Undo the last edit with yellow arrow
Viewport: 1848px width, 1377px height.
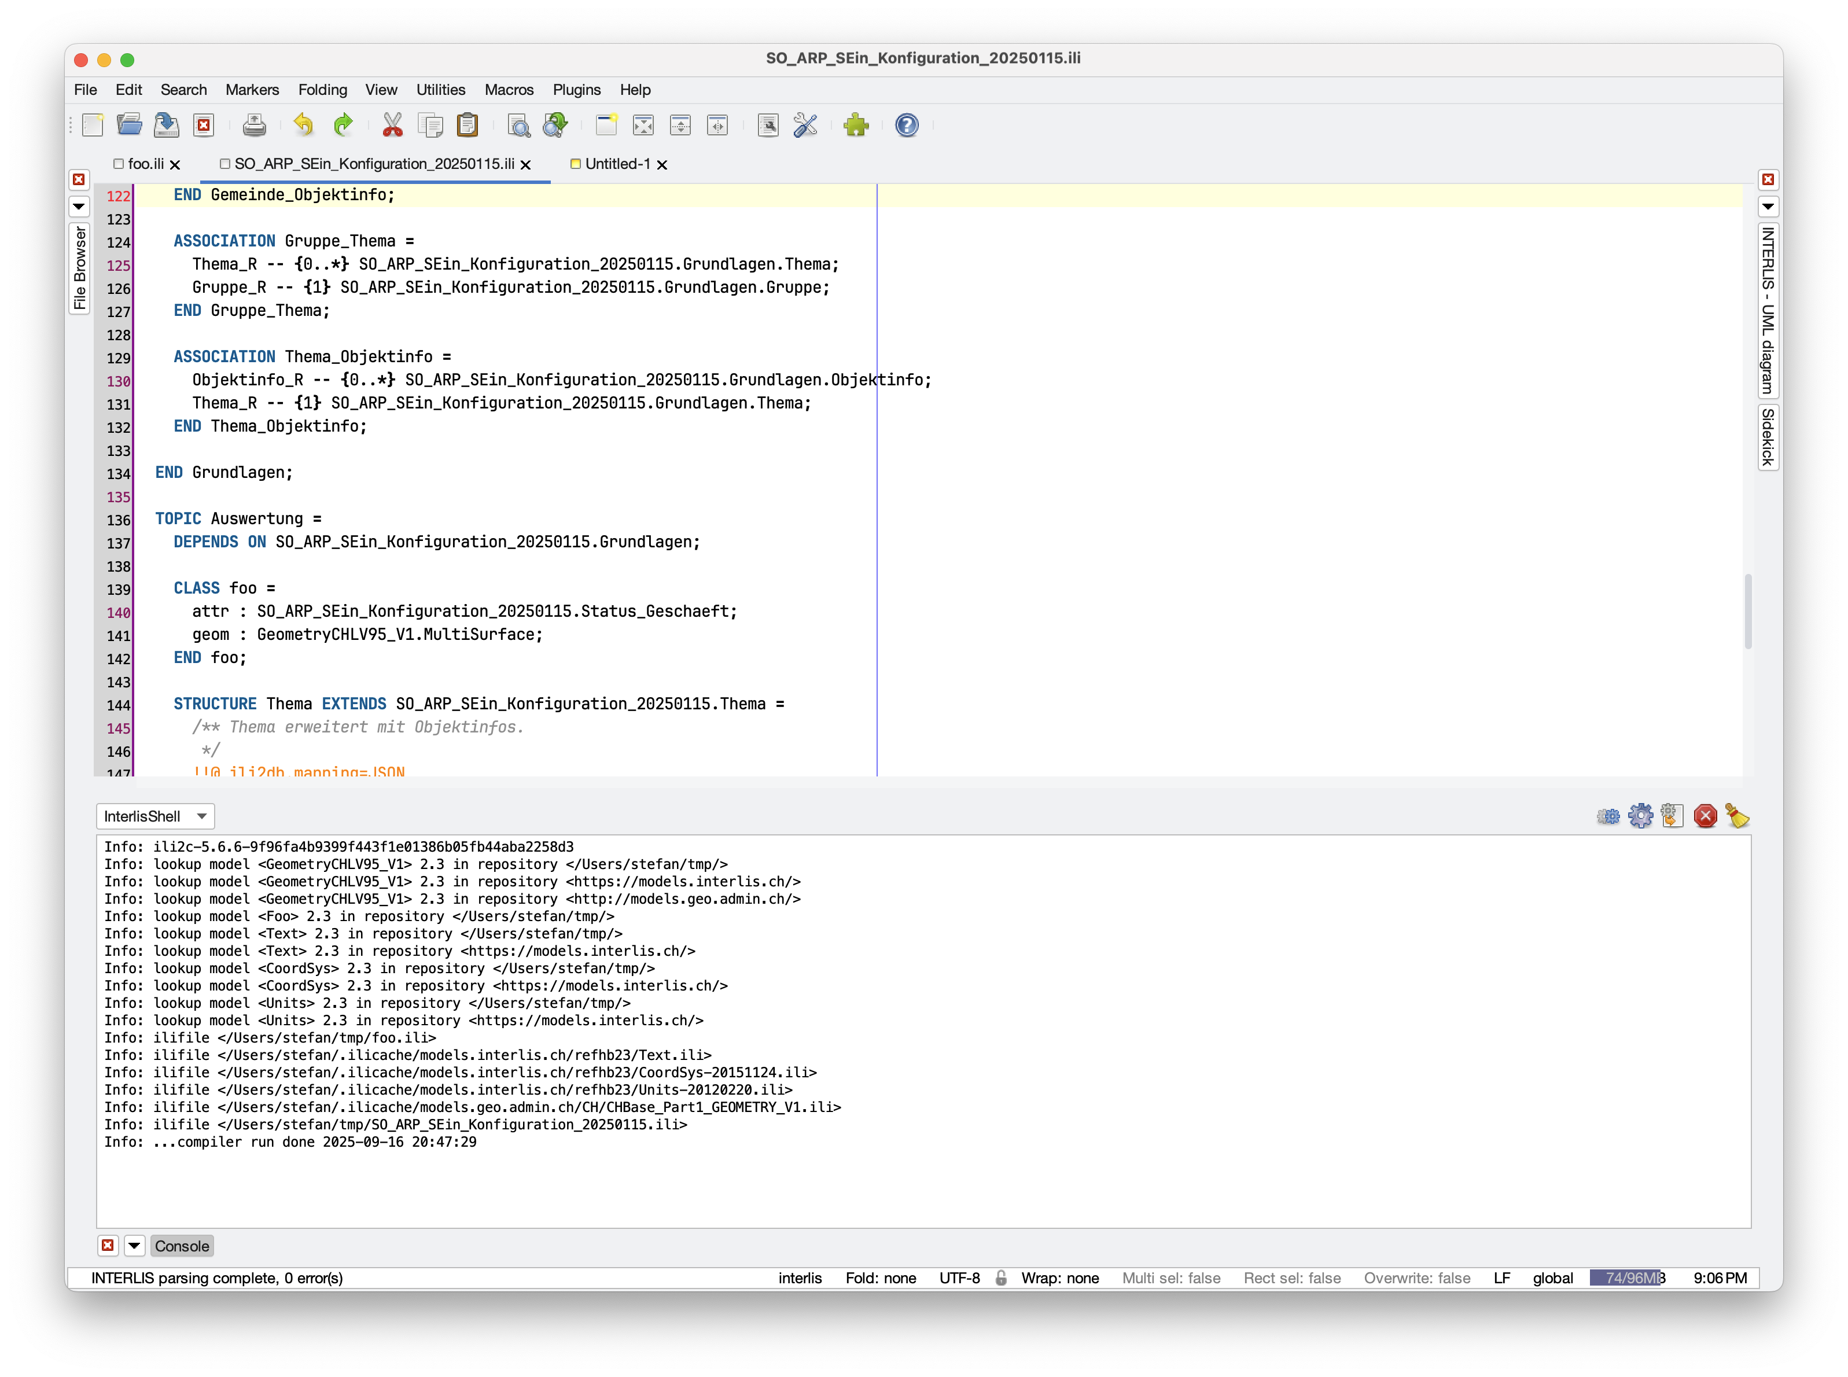tap(303, 125)
